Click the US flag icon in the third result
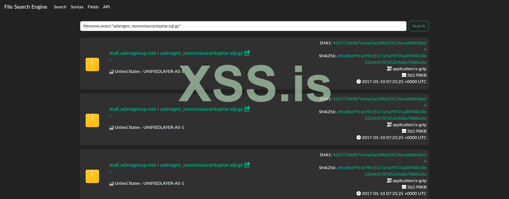This screenshot has width=509, height=199. [111, 184]
